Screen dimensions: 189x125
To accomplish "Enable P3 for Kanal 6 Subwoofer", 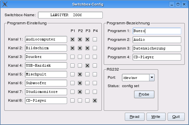I will pos(88,83).
